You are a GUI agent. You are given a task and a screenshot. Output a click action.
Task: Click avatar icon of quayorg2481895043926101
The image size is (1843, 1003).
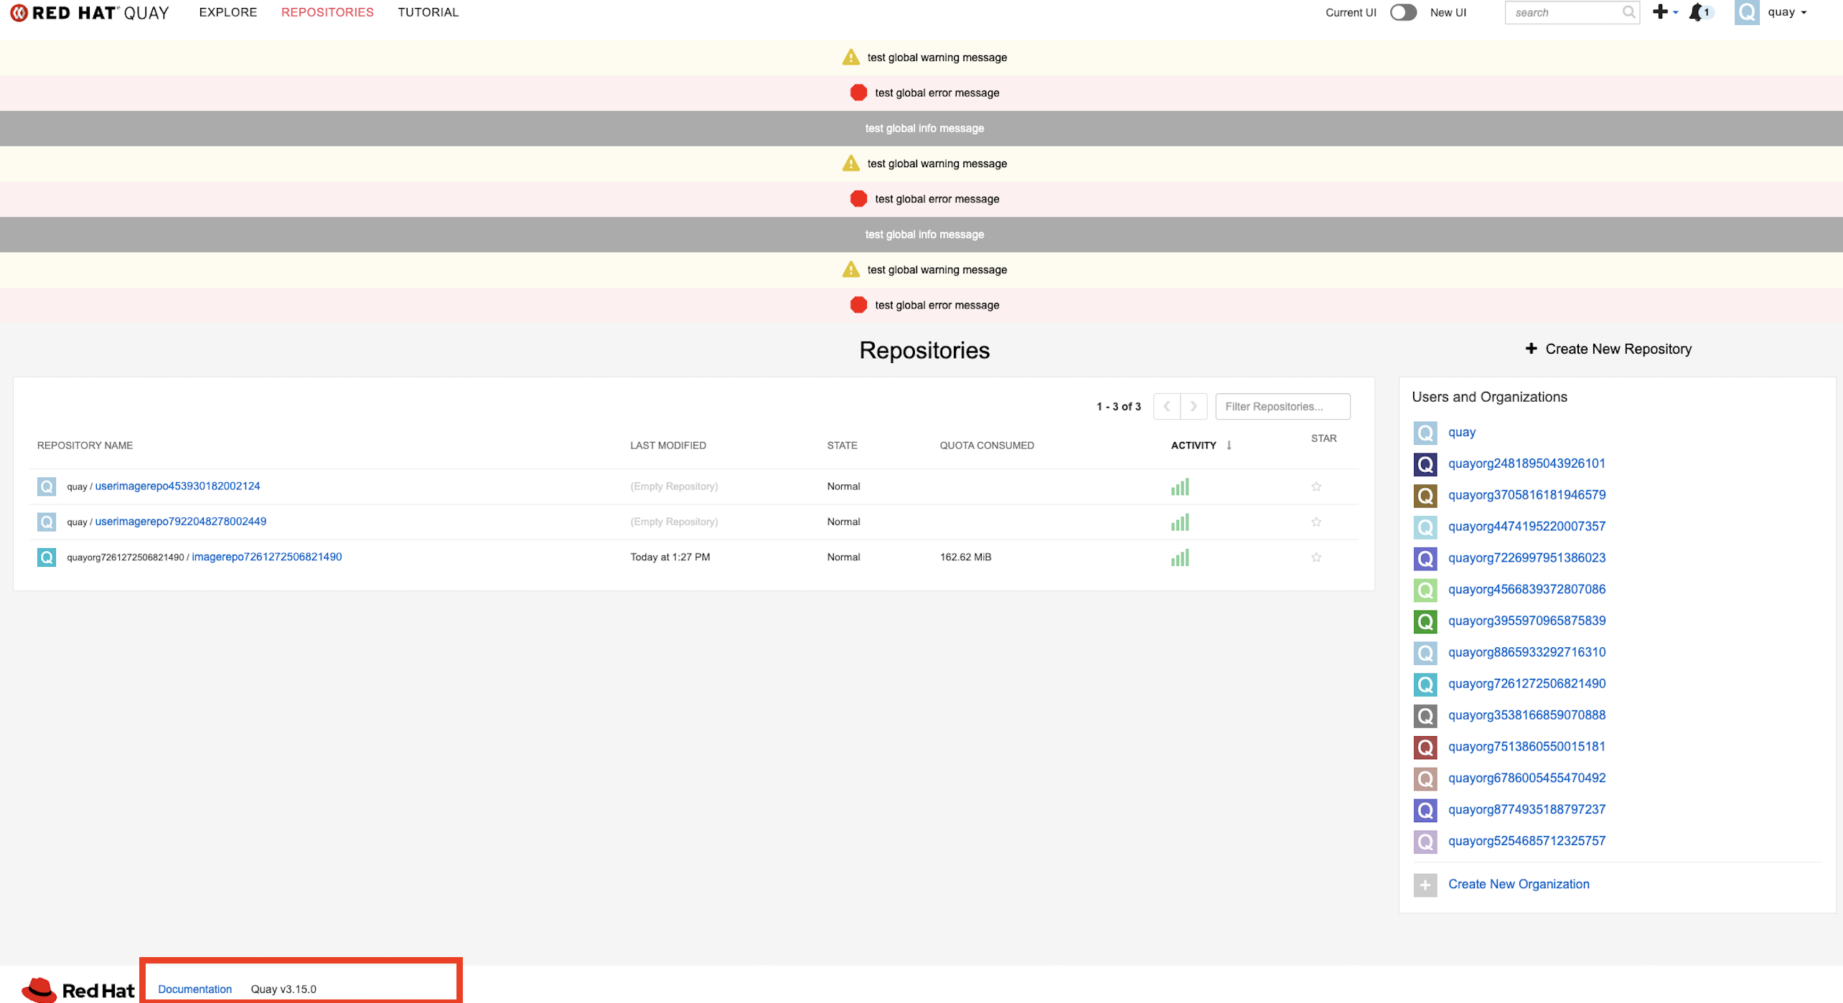click(x=1425, y=464)
